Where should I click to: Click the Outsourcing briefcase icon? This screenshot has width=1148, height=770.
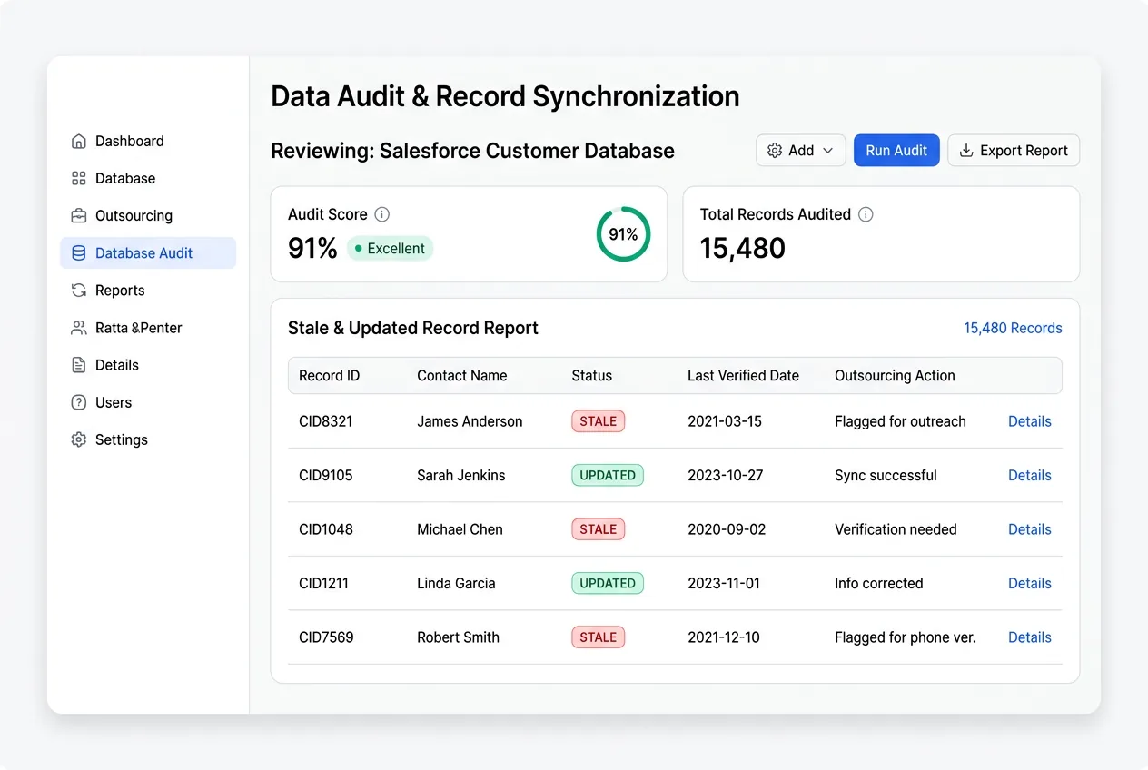coord(80,215)
